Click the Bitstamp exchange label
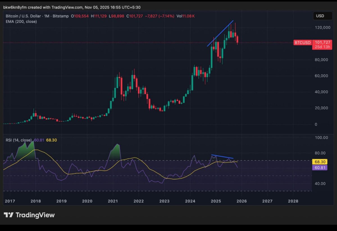The height and width of the screenshot is (231, 337). pos(61,16)
